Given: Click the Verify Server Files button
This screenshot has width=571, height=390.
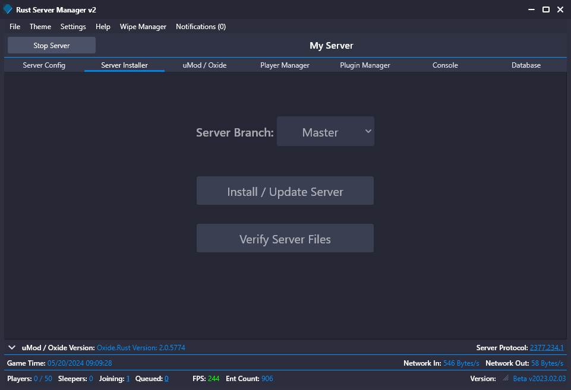Looking at the screenshot, I should point(285,239).
